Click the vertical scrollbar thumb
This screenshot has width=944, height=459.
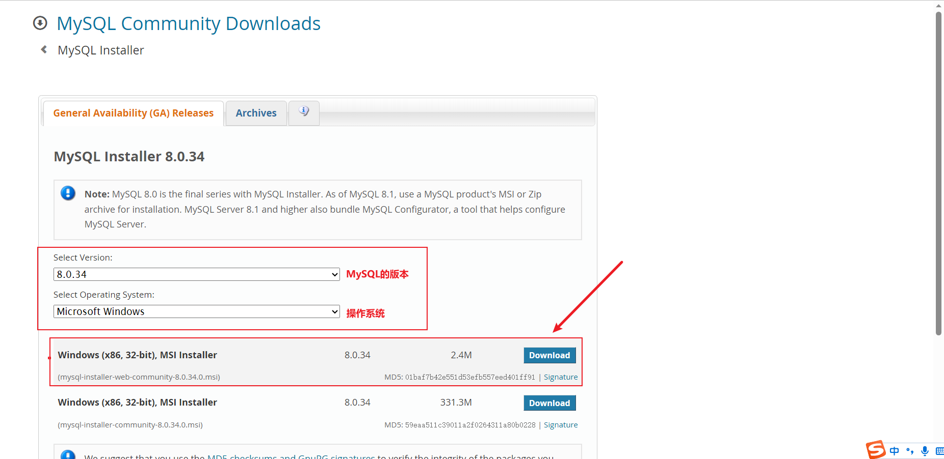click(x=938, y=173)
